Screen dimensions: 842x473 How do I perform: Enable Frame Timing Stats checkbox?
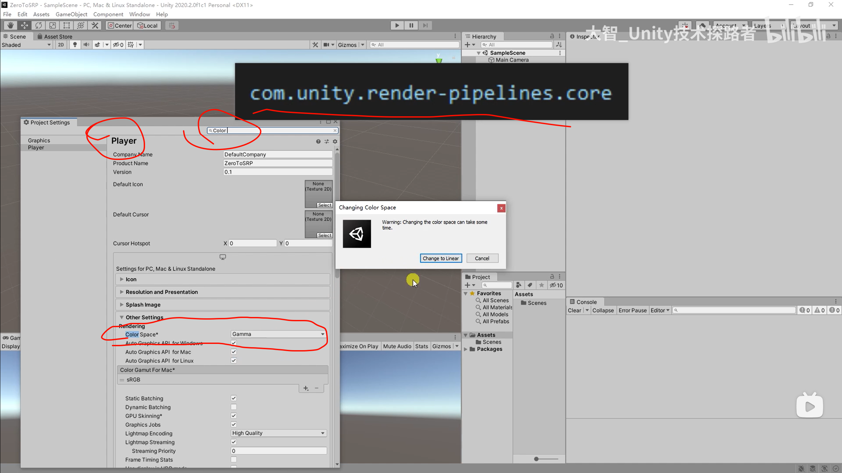pyautogui.click(x=234, y=460)
